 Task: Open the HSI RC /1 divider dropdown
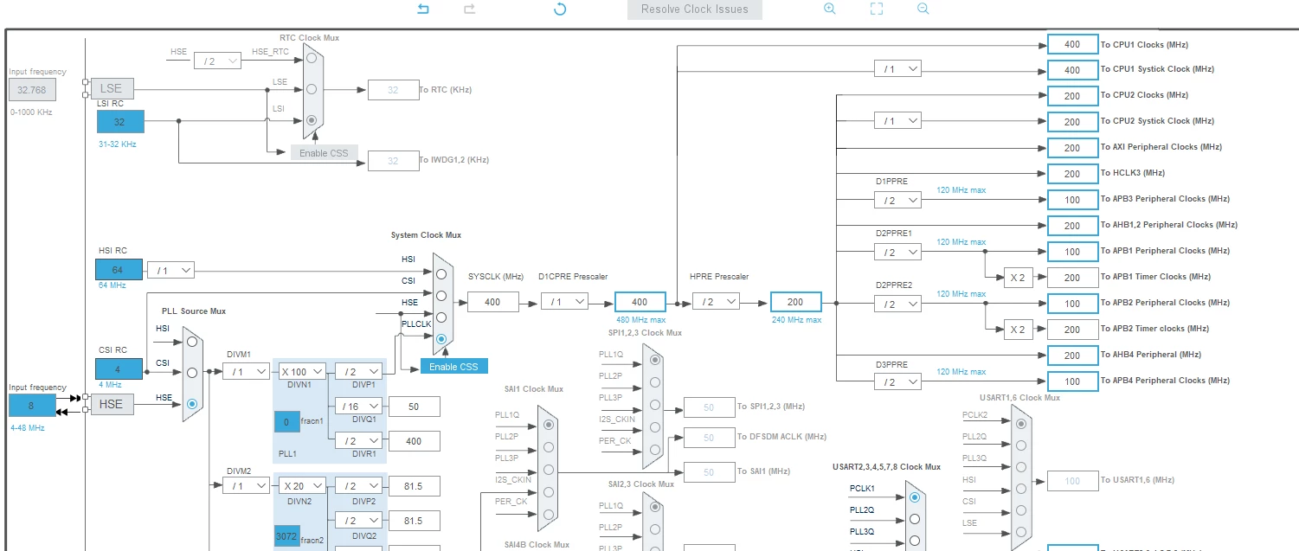pyautogui.click(x=170, y=271)
